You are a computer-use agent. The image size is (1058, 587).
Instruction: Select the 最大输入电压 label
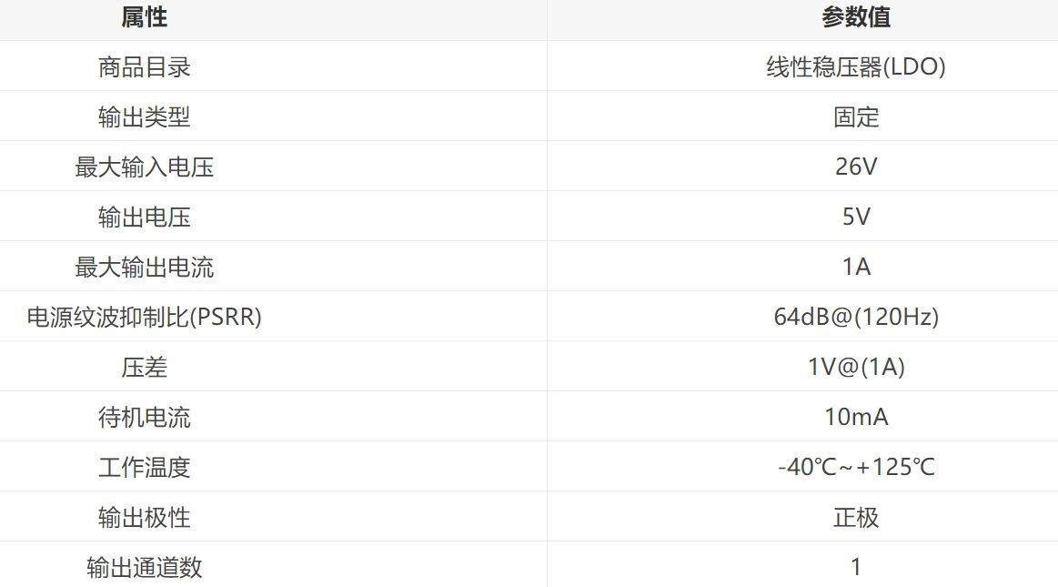[x=144, y=167]
